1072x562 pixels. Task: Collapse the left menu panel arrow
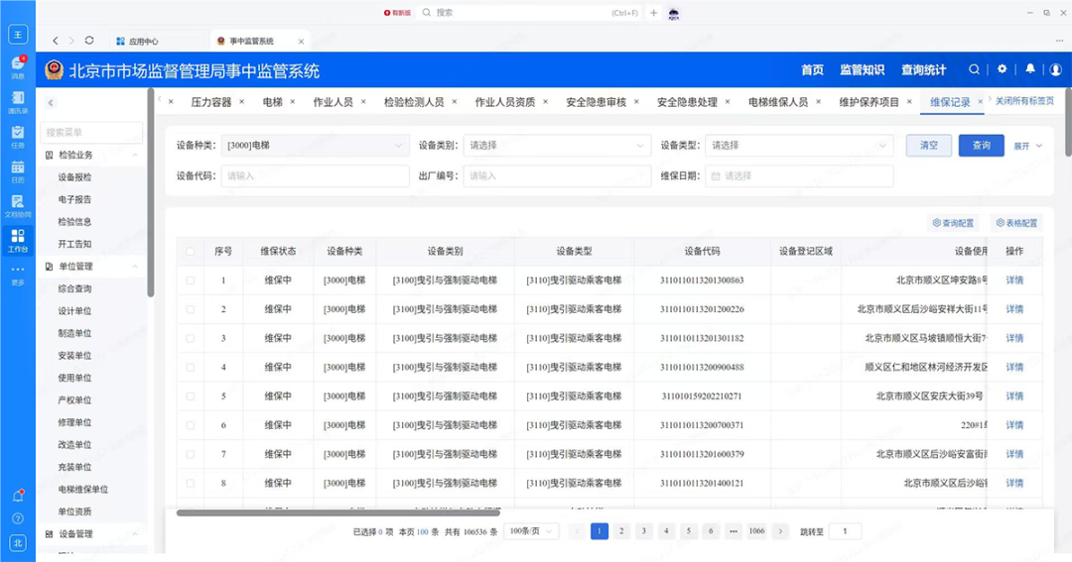pos(51,102)
